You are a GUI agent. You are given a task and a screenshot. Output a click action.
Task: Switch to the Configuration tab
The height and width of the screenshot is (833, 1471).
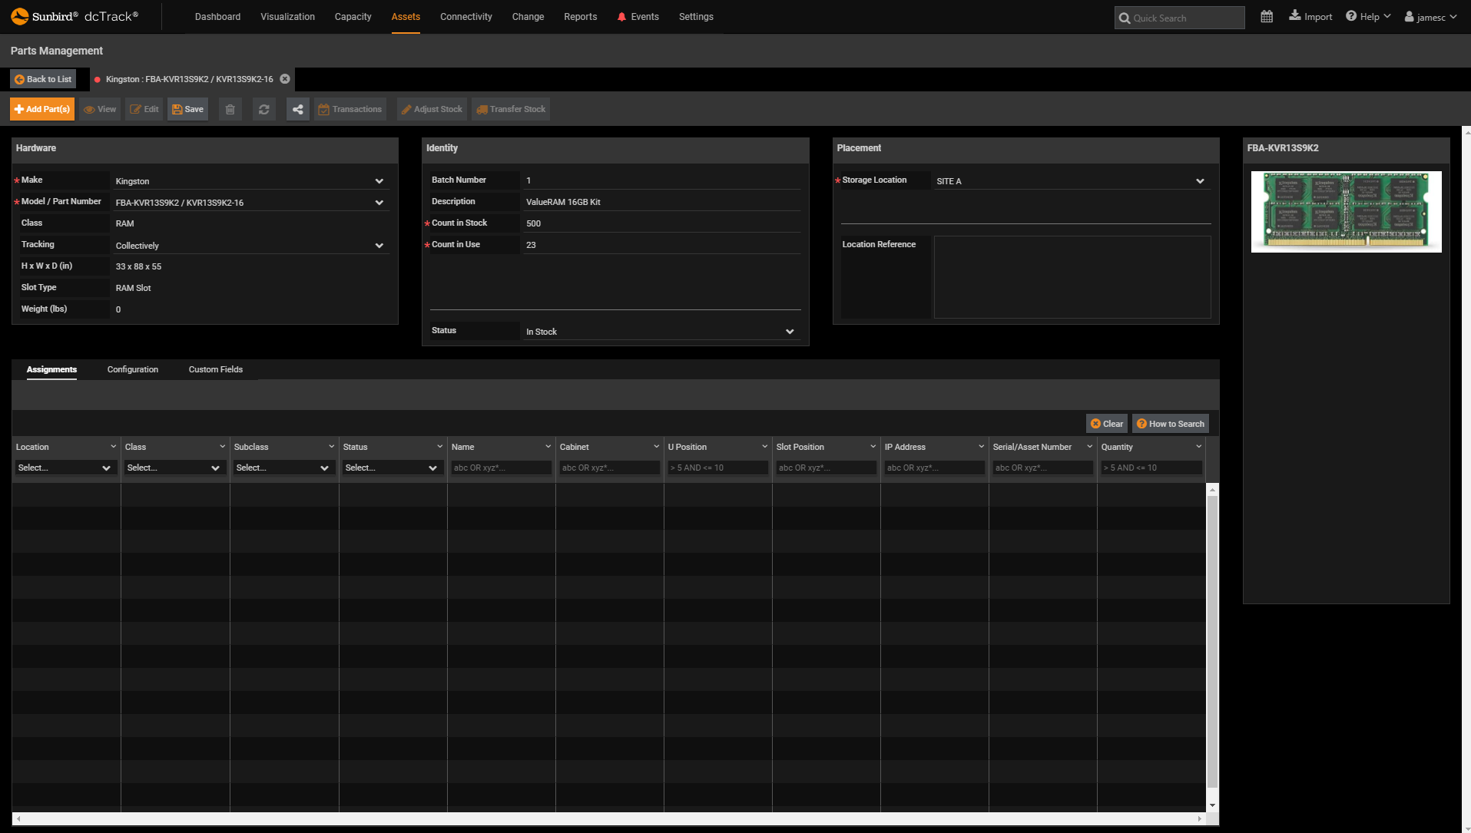point(132,369)
